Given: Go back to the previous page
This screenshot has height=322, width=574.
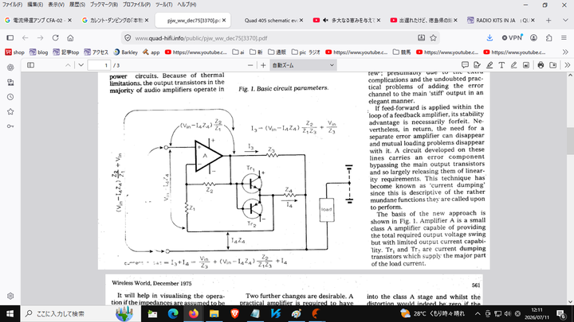Looking at the screenshot, I should click(26, 38).
